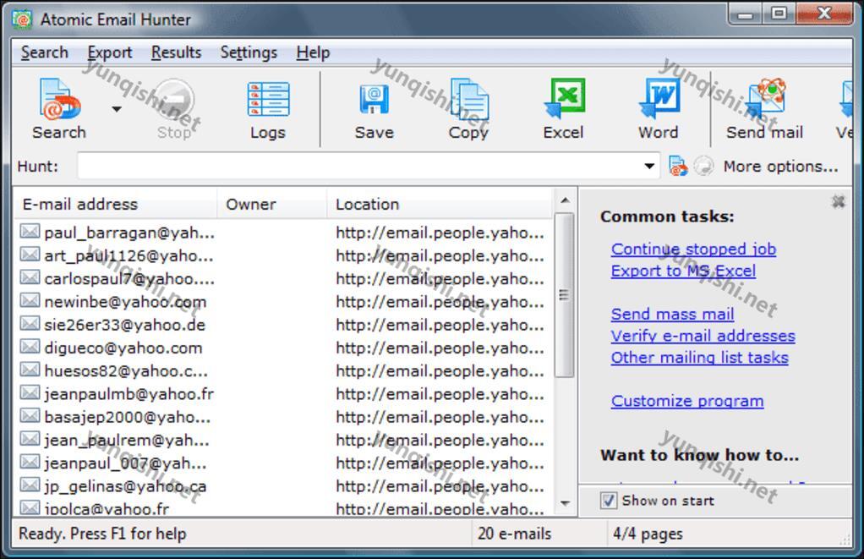Click the Send mass mail link

coord(672,314)
